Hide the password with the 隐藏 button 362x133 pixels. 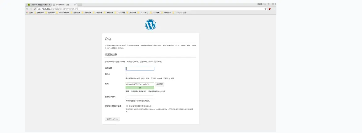coord(160,84)
